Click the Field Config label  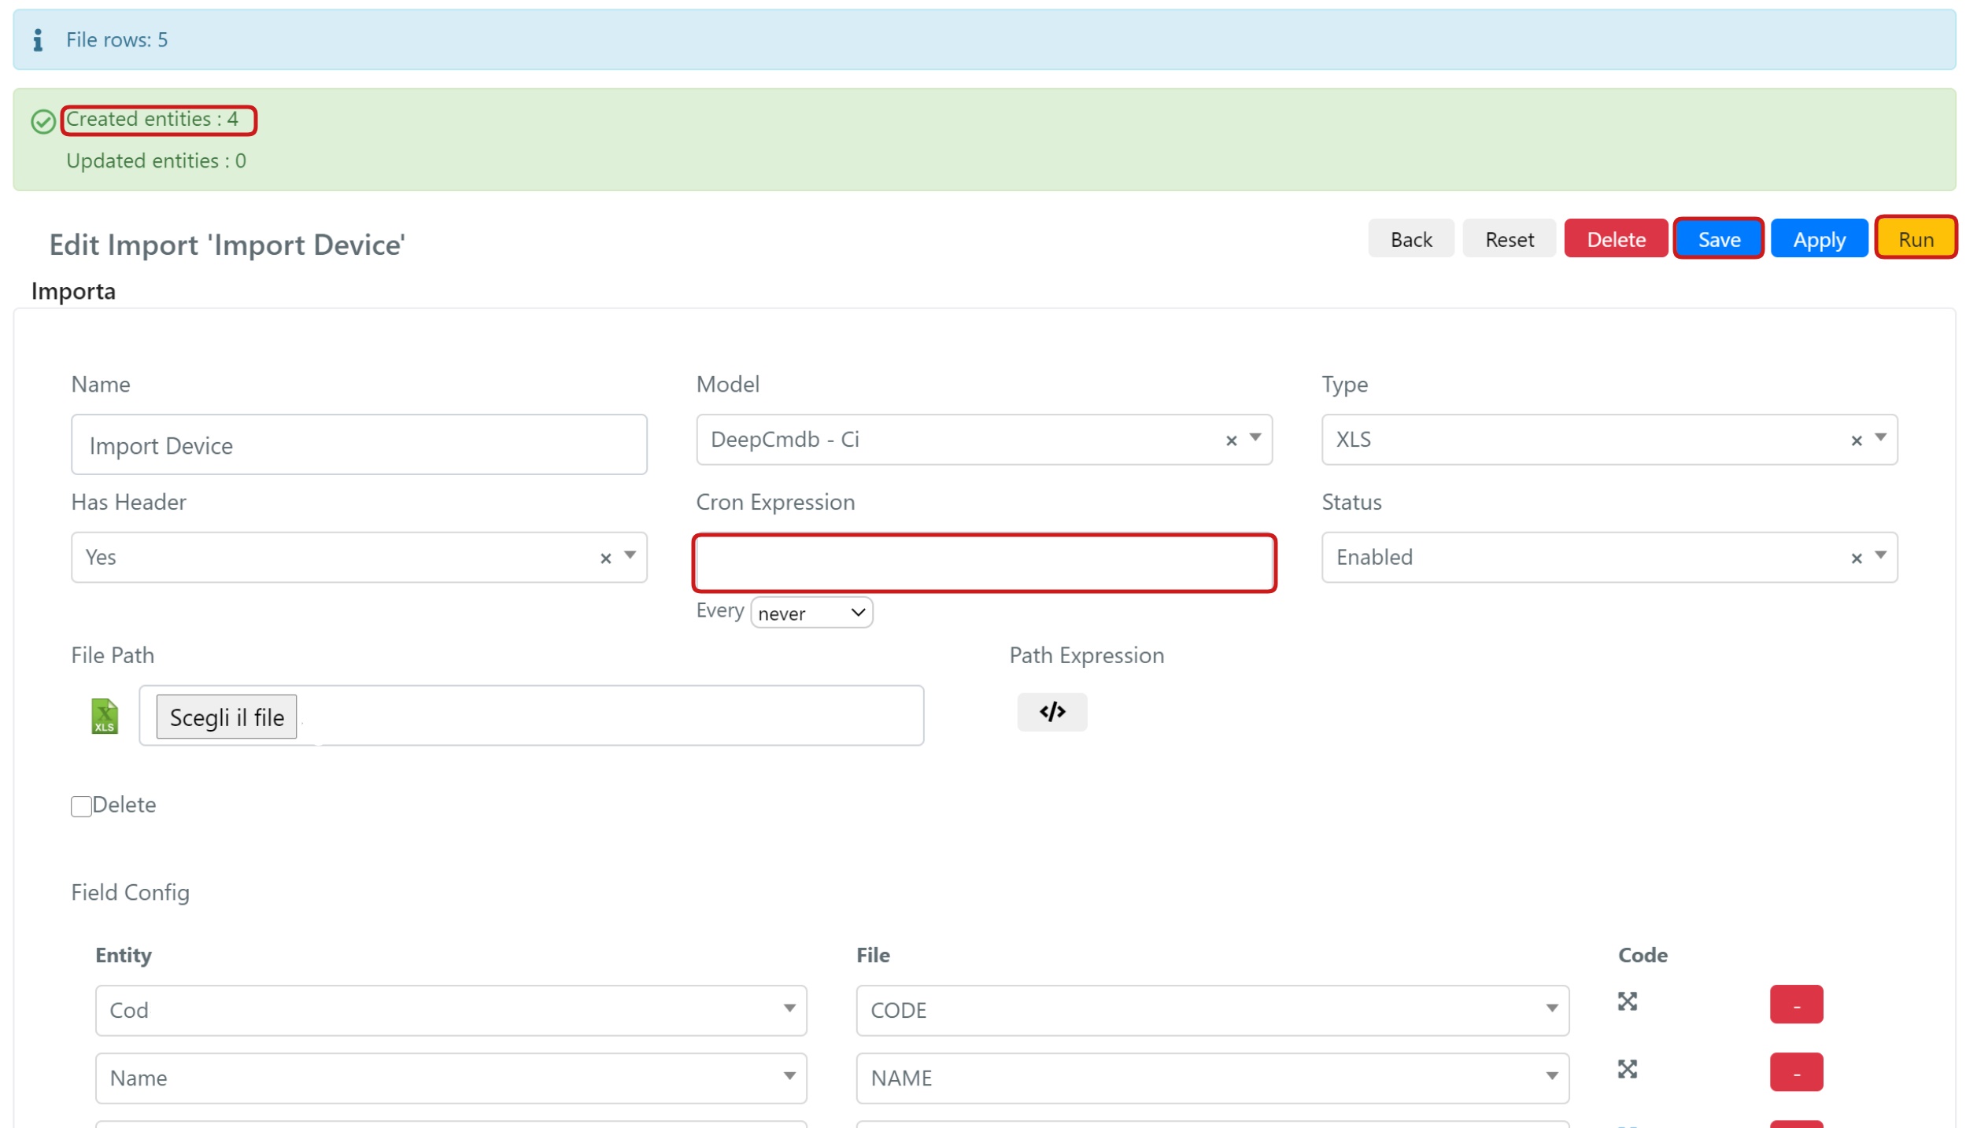pos(130,893)
